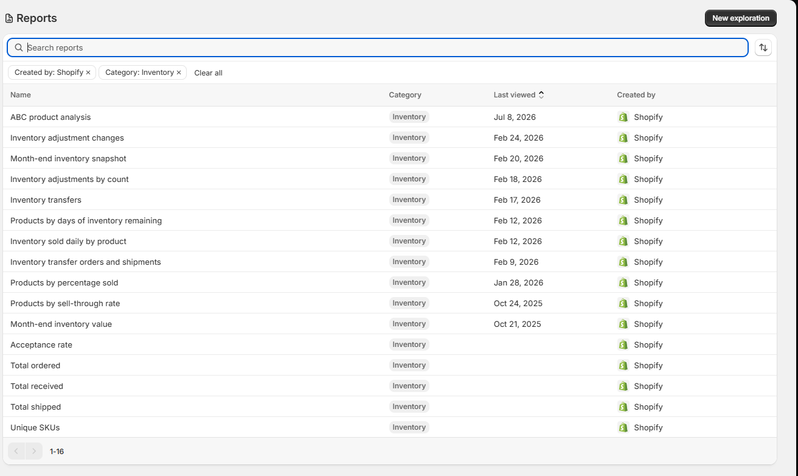The width and height of the screenshot is (798, 476).
Task: Open the Acceptance rate report
Action: click(x=41, y=345)
